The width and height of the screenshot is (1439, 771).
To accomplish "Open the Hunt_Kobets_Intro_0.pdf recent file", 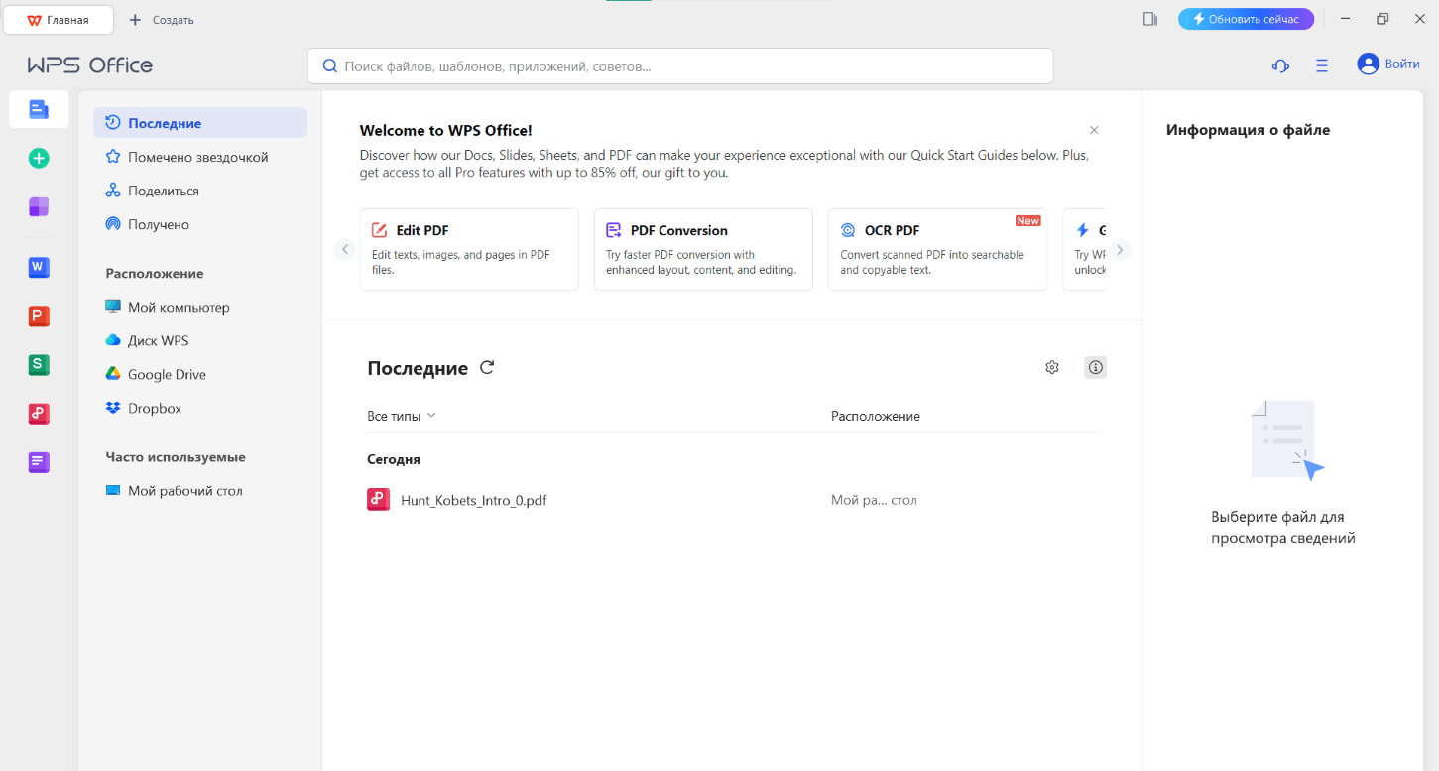I will (x=473, y=501).
